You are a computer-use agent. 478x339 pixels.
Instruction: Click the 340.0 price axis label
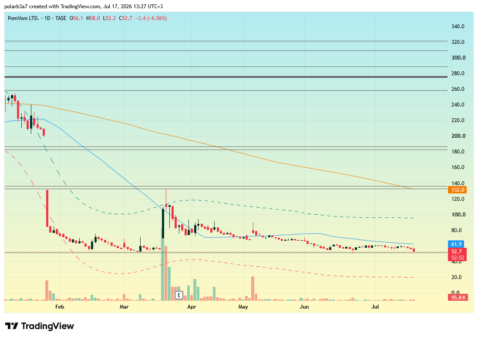point(458,27)
